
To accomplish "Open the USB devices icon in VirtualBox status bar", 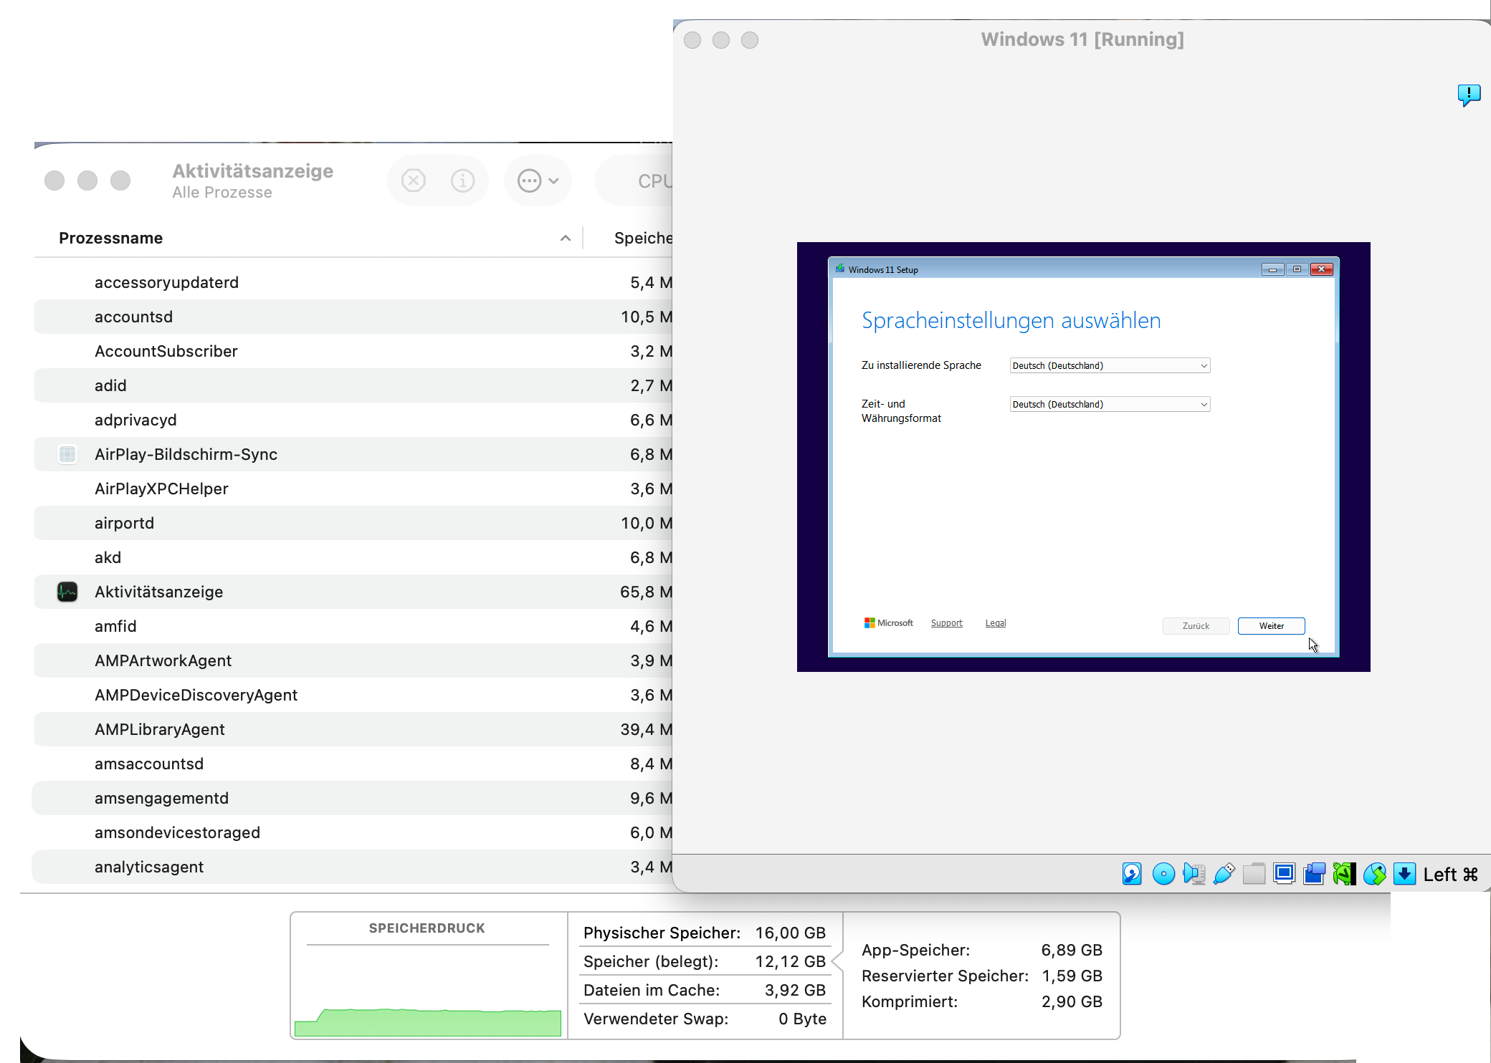I will 1224,874.
